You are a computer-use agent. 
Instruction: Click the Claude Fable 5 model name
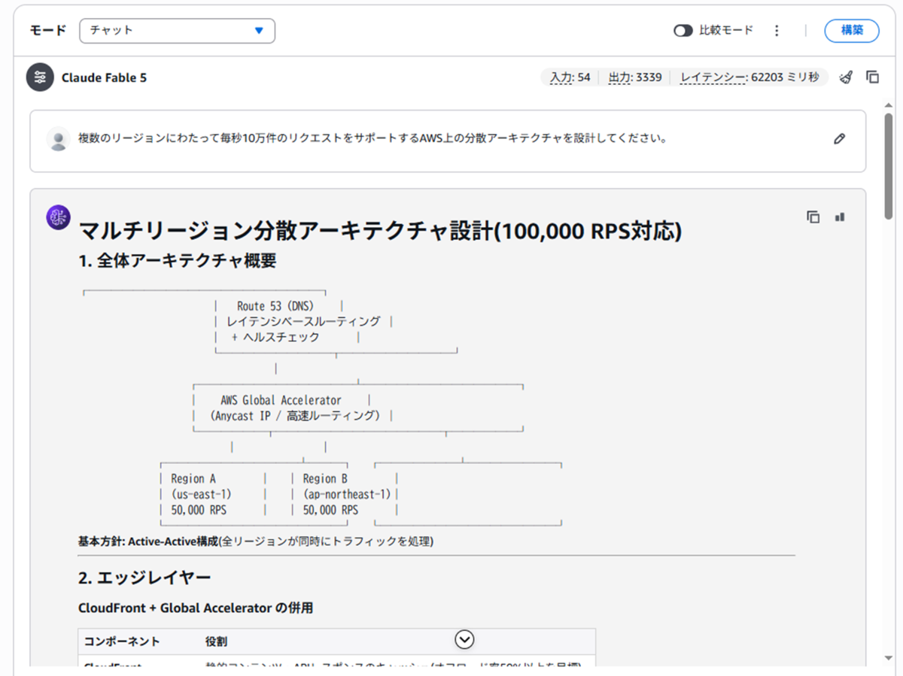(x=104, y=77)
